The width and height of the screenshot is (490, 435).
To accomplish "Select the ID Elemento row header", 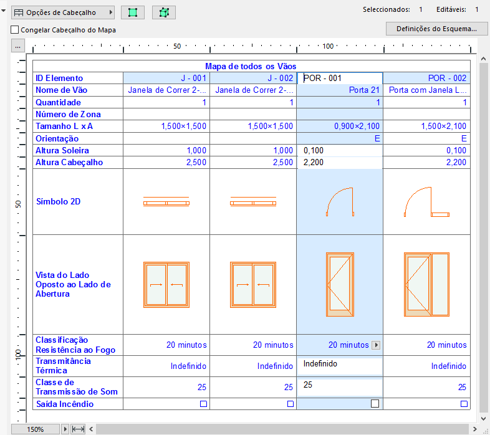I will 78,78.
